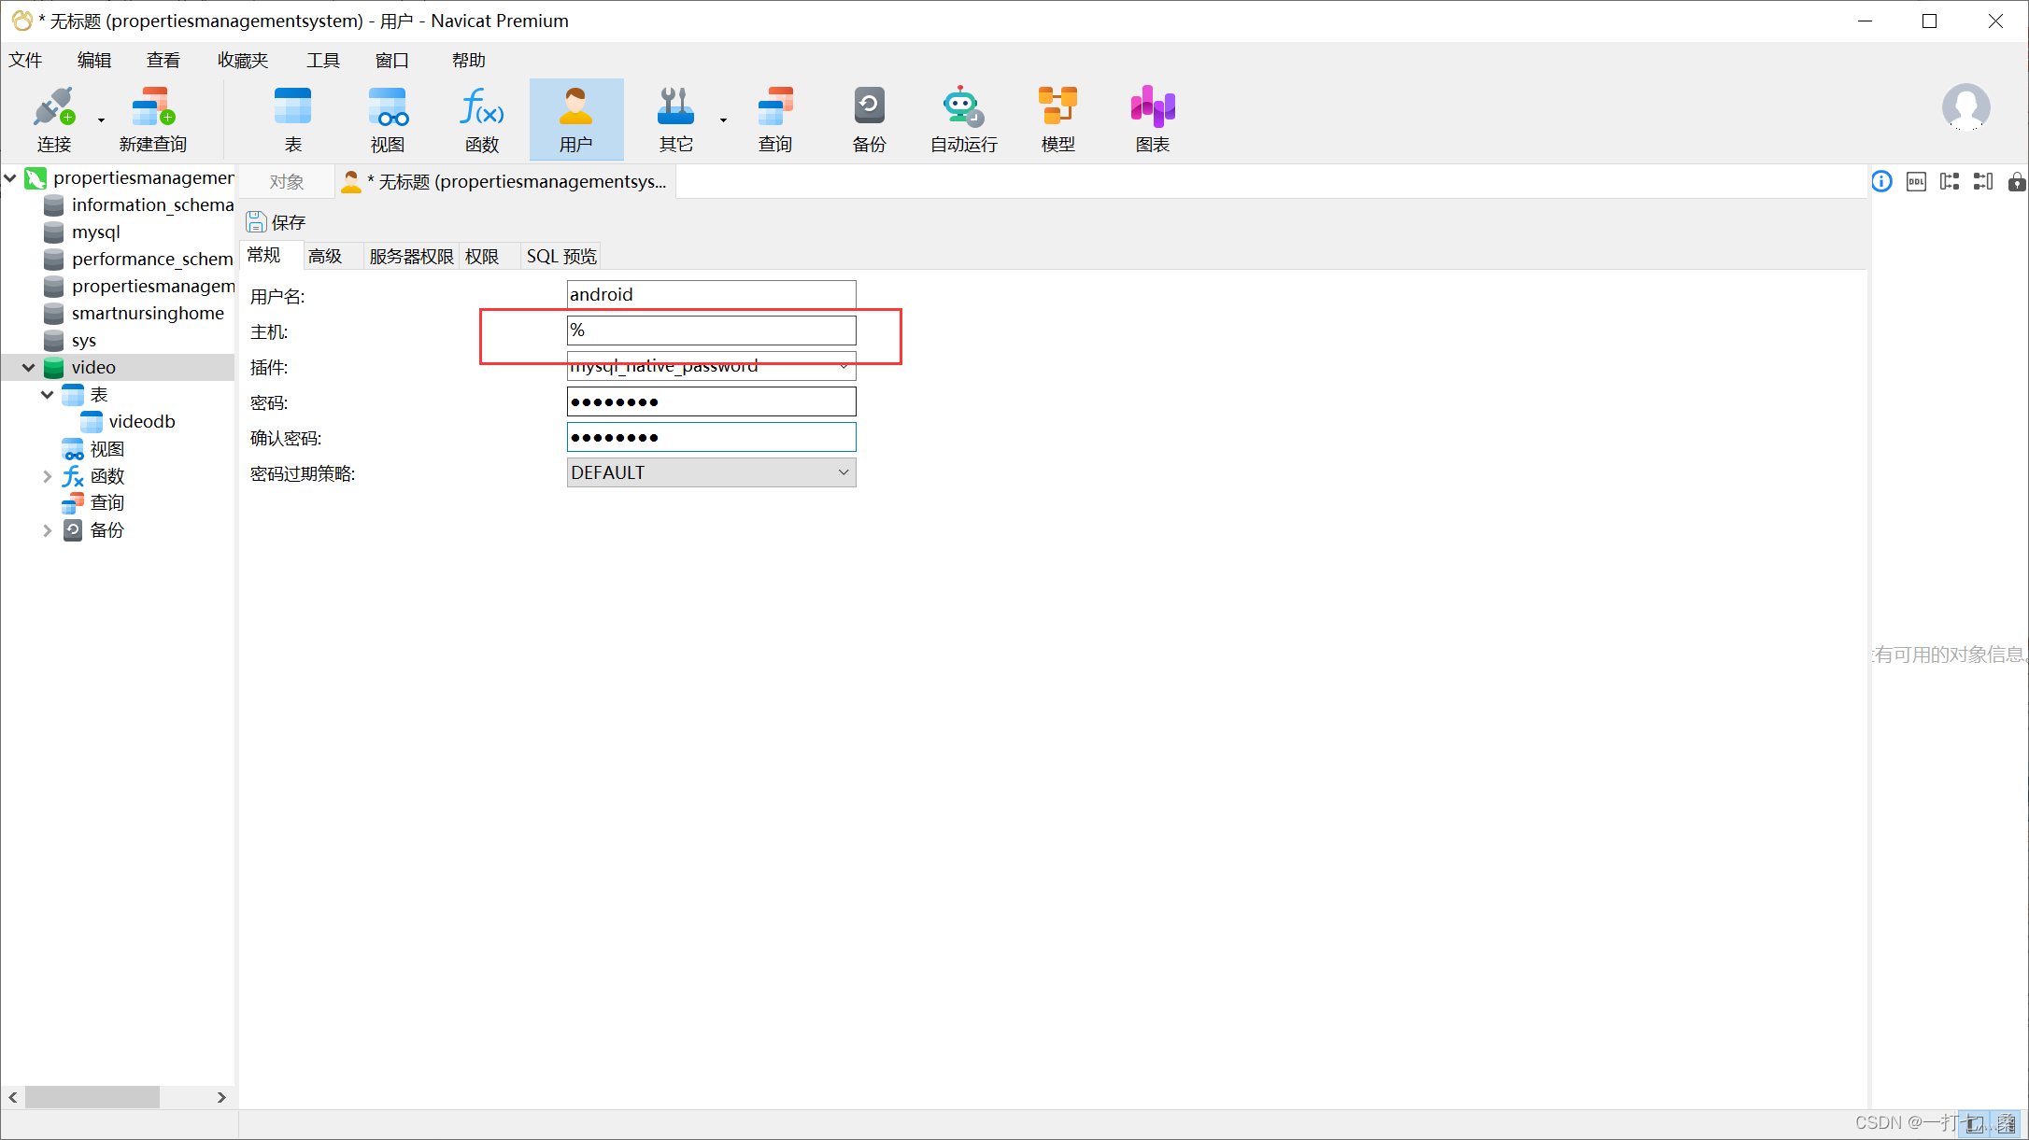This screenshot has height=1140, width=2029.
Task: Click the user avatar profile icon
Action: (x=1965, y=107)
